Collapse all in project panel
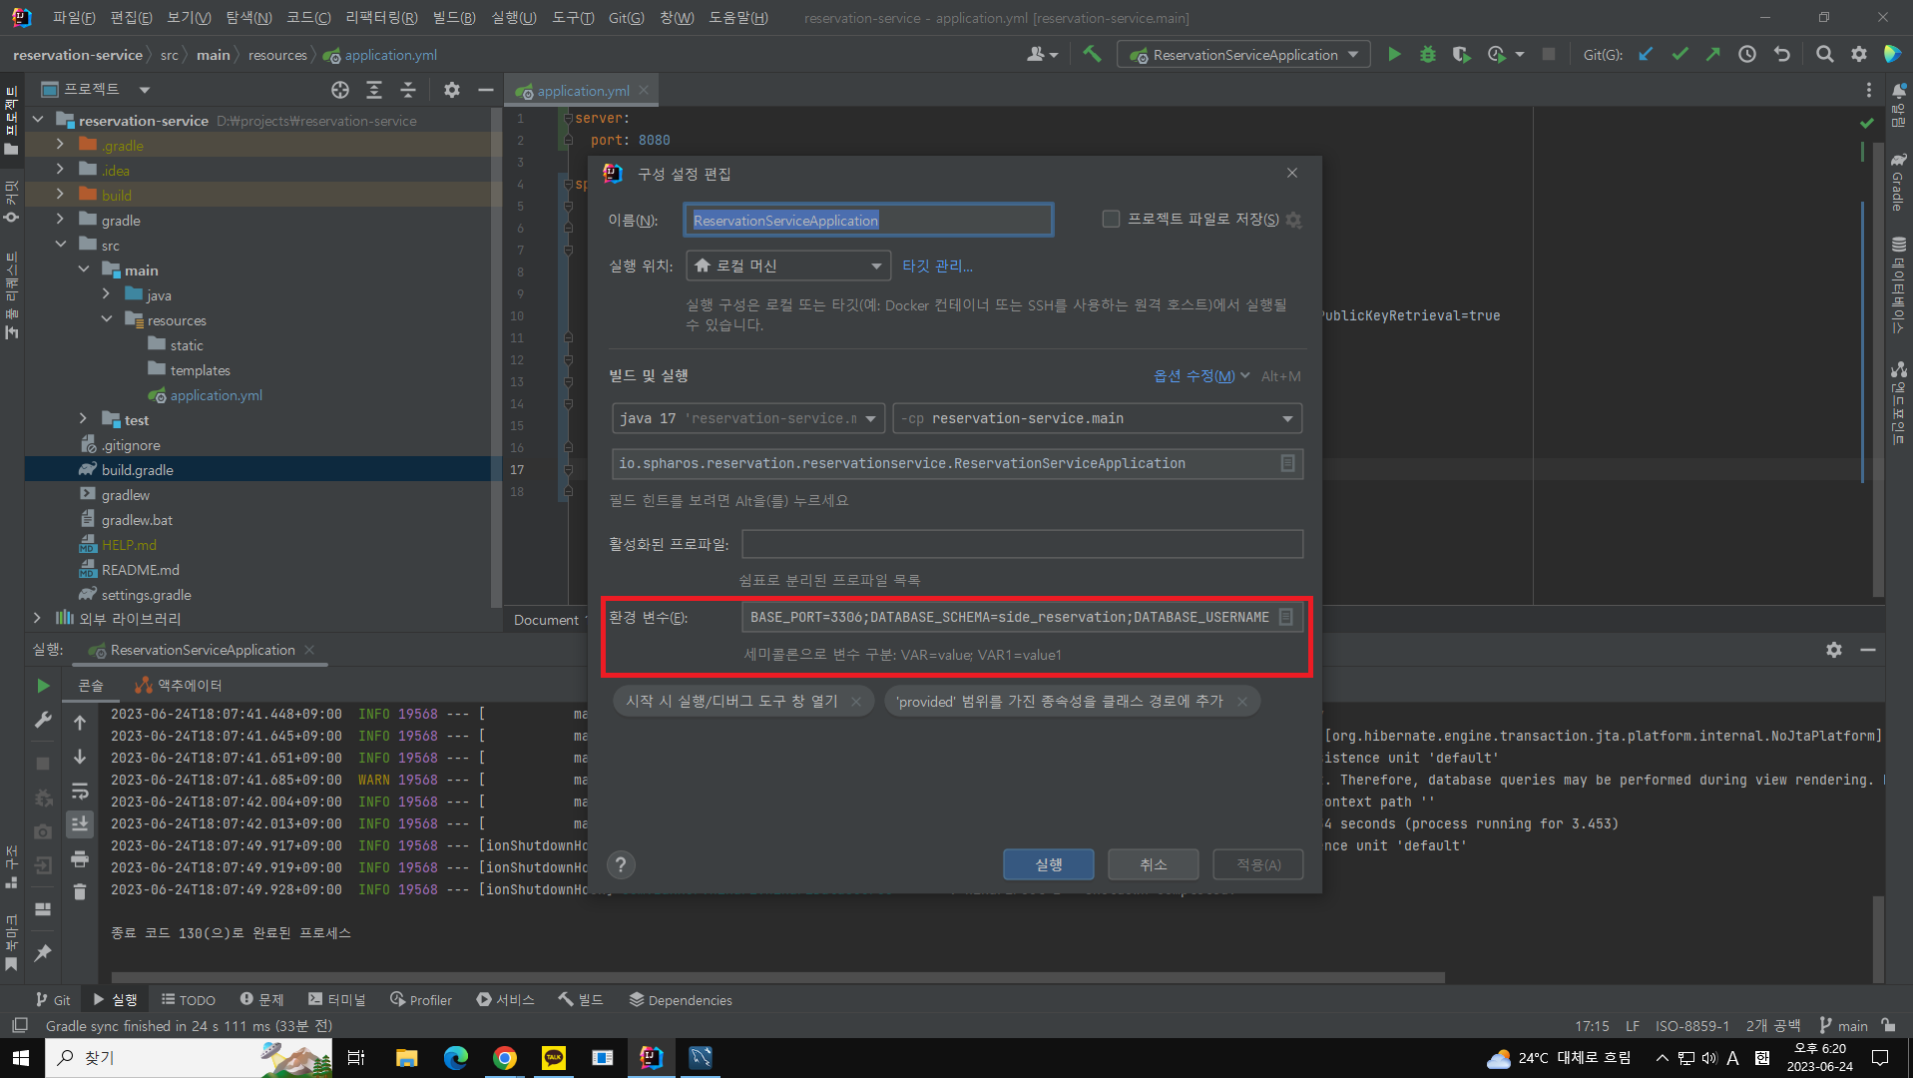Screen dimensions: 1913x1078 click(408, 90)
